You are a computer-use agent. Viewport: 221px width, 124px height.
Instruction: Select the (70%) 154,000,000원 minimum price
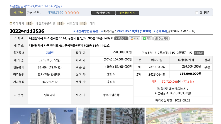click(x=118, y=59)
